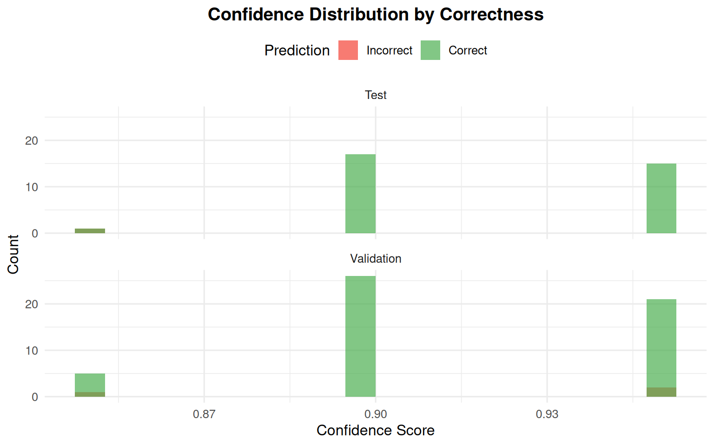This screenshot has height=446, width=714.
Task: Click the 0.87 x-axis tick label
Action: click(x=204, y=414)
